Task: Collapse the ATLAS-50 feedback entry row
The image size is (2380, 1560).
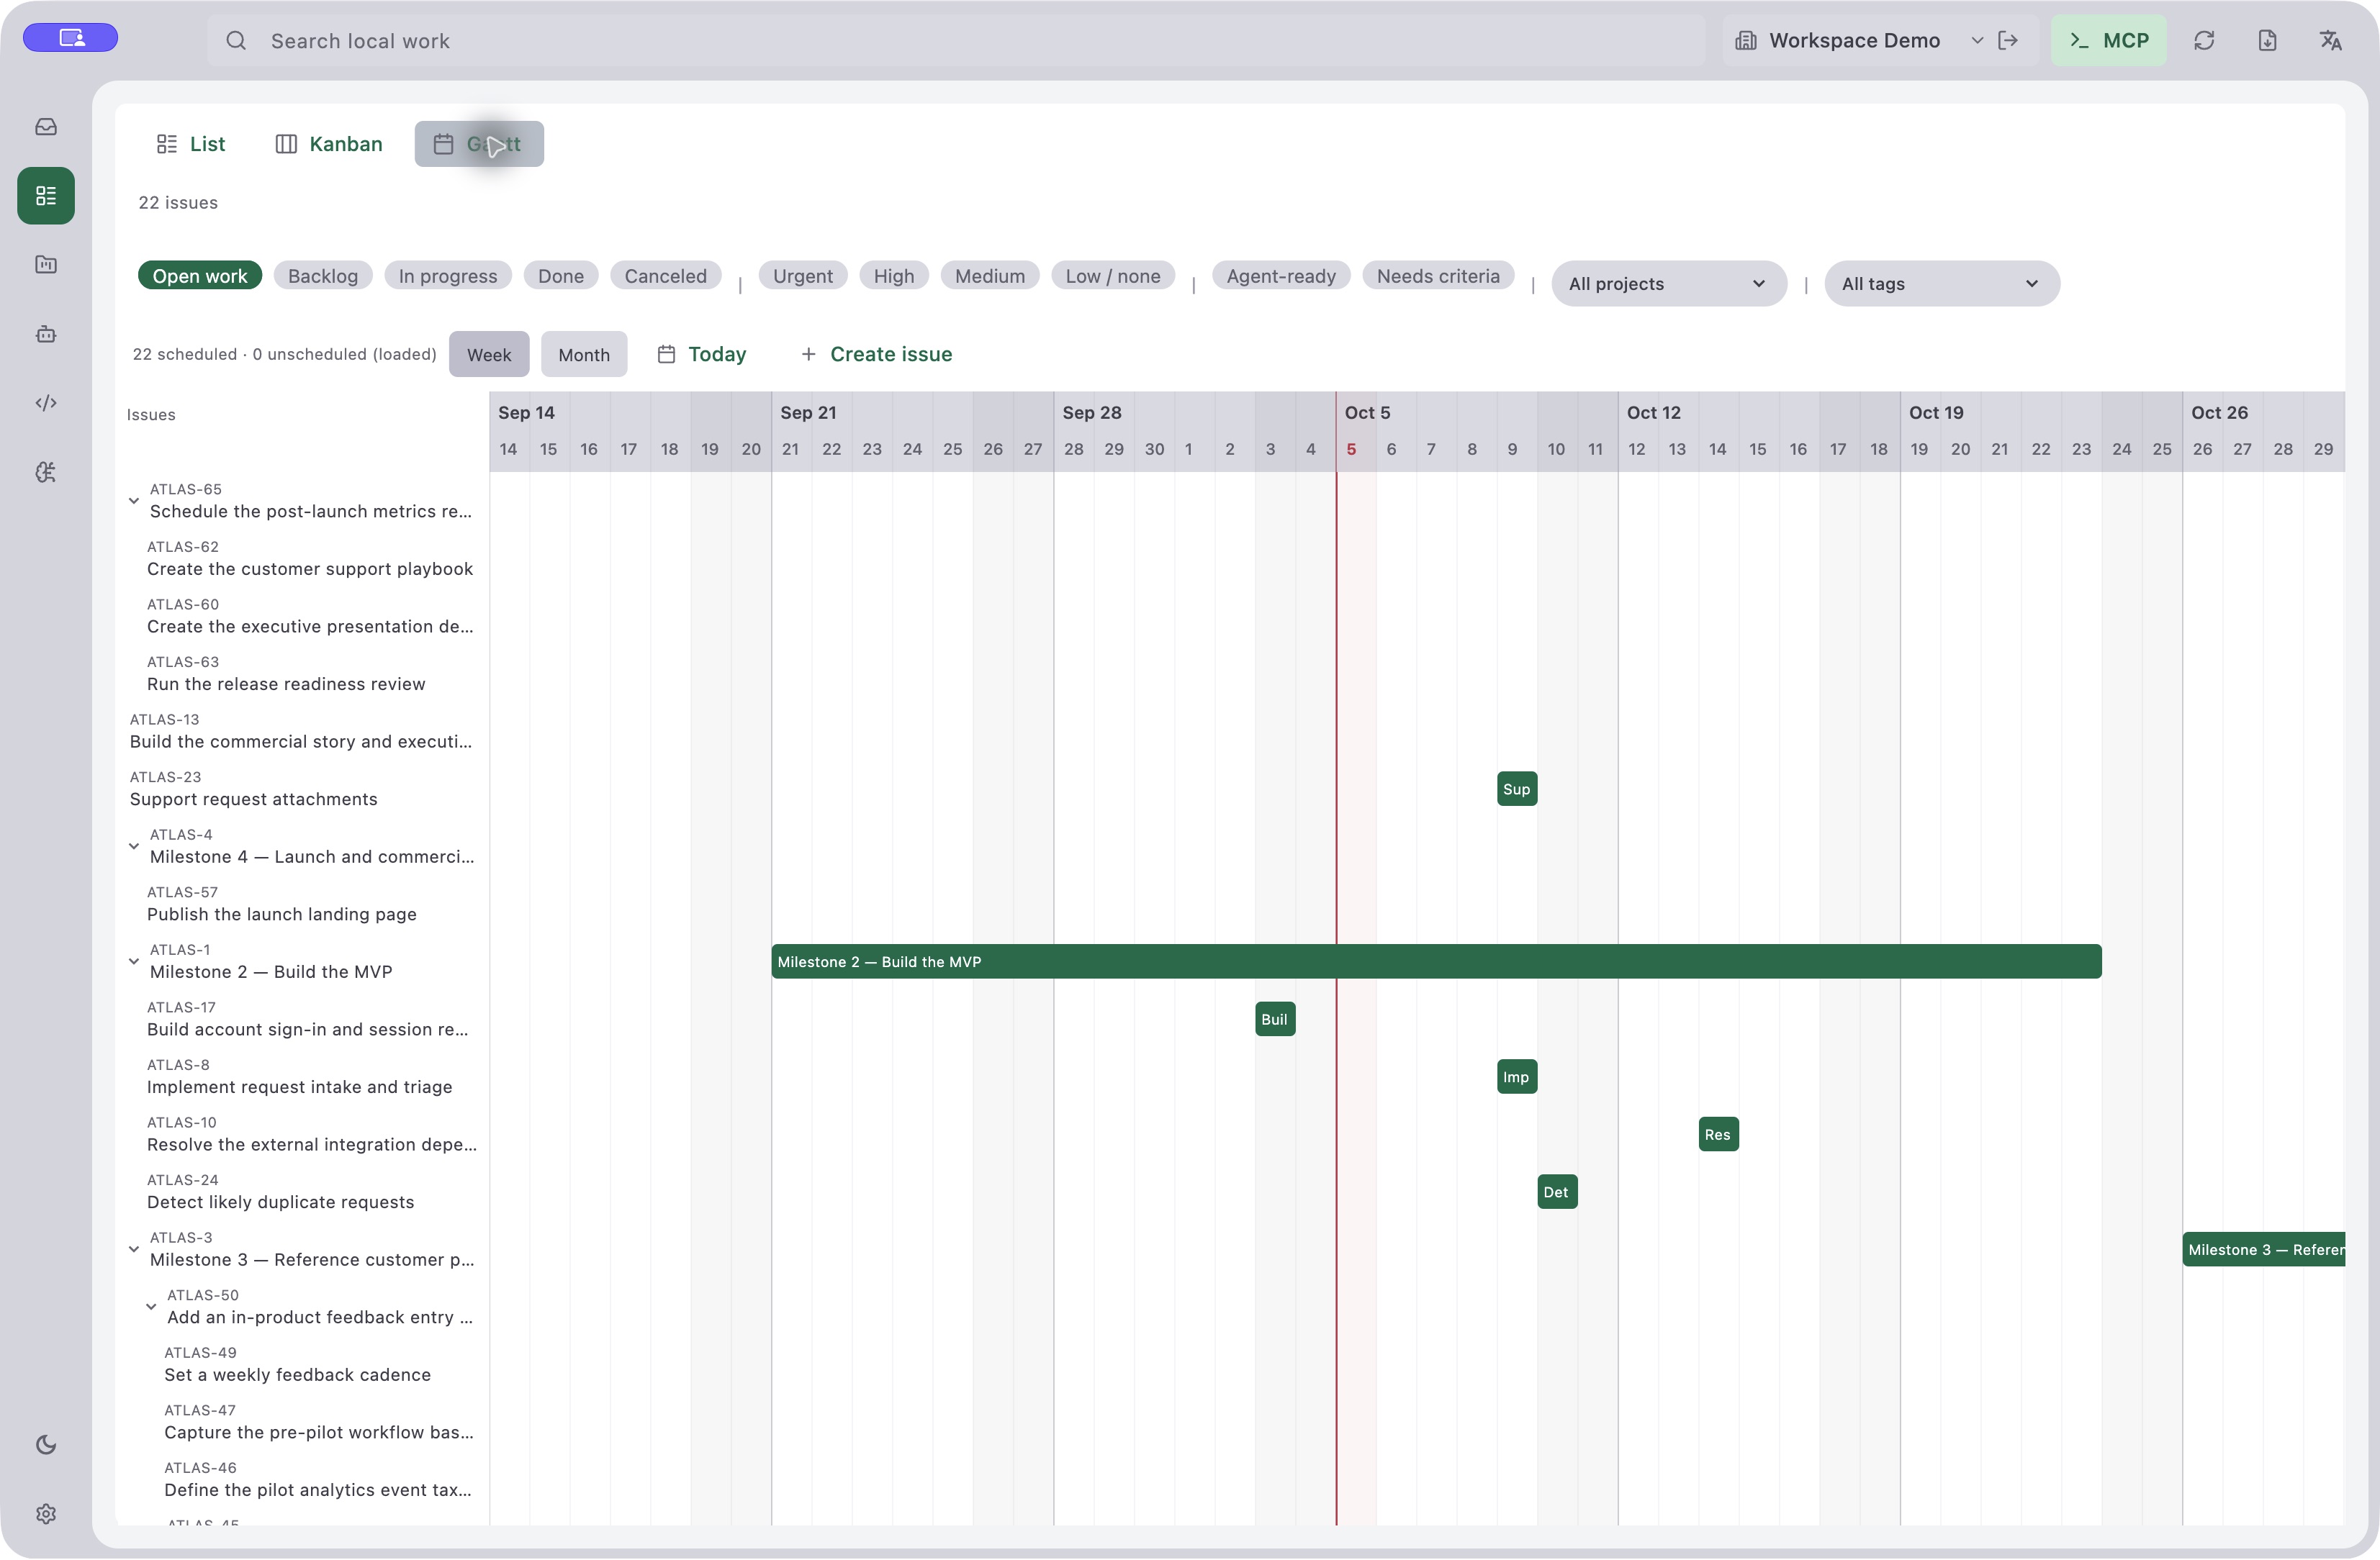Action: [x=151, y=1307]
